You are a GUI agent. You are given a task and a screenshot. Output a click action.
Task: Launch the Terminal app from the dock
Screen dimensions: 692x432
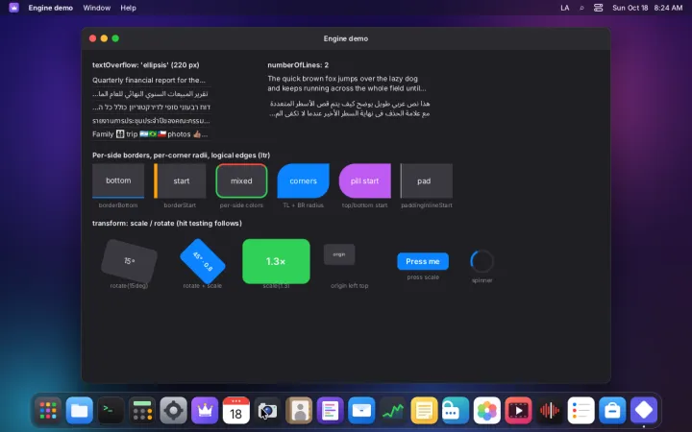click(x=111, y=411)
